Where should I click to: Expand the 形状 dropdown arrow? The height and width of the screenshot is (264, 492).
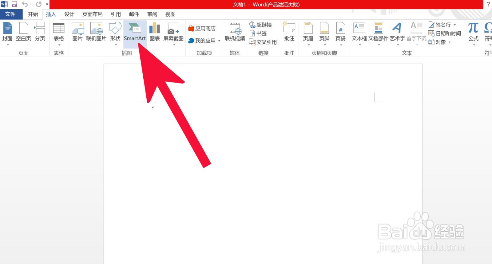[116, 45]
